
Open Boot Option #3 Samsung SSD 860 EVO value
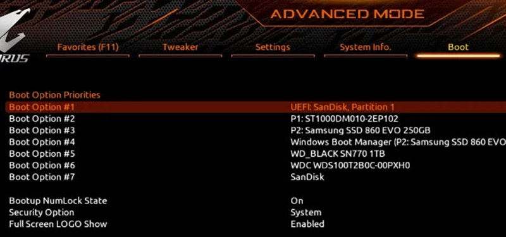(361, 131)
